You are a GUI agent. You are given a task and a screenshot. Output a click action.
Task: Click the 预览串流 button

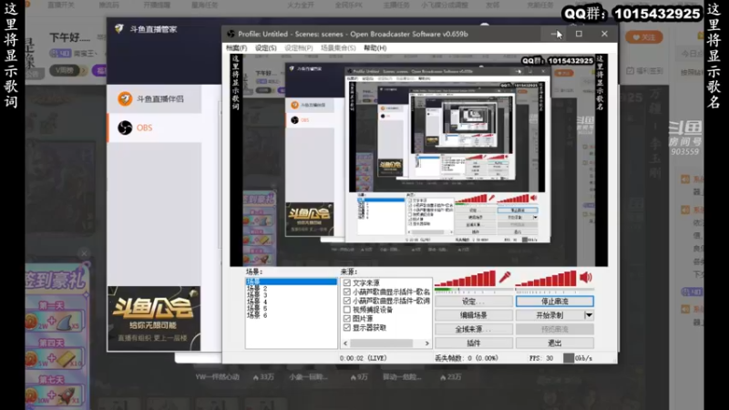coord(555,329)
